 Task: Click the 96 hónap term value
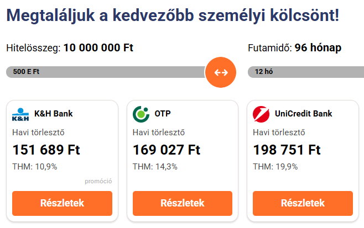318,48
